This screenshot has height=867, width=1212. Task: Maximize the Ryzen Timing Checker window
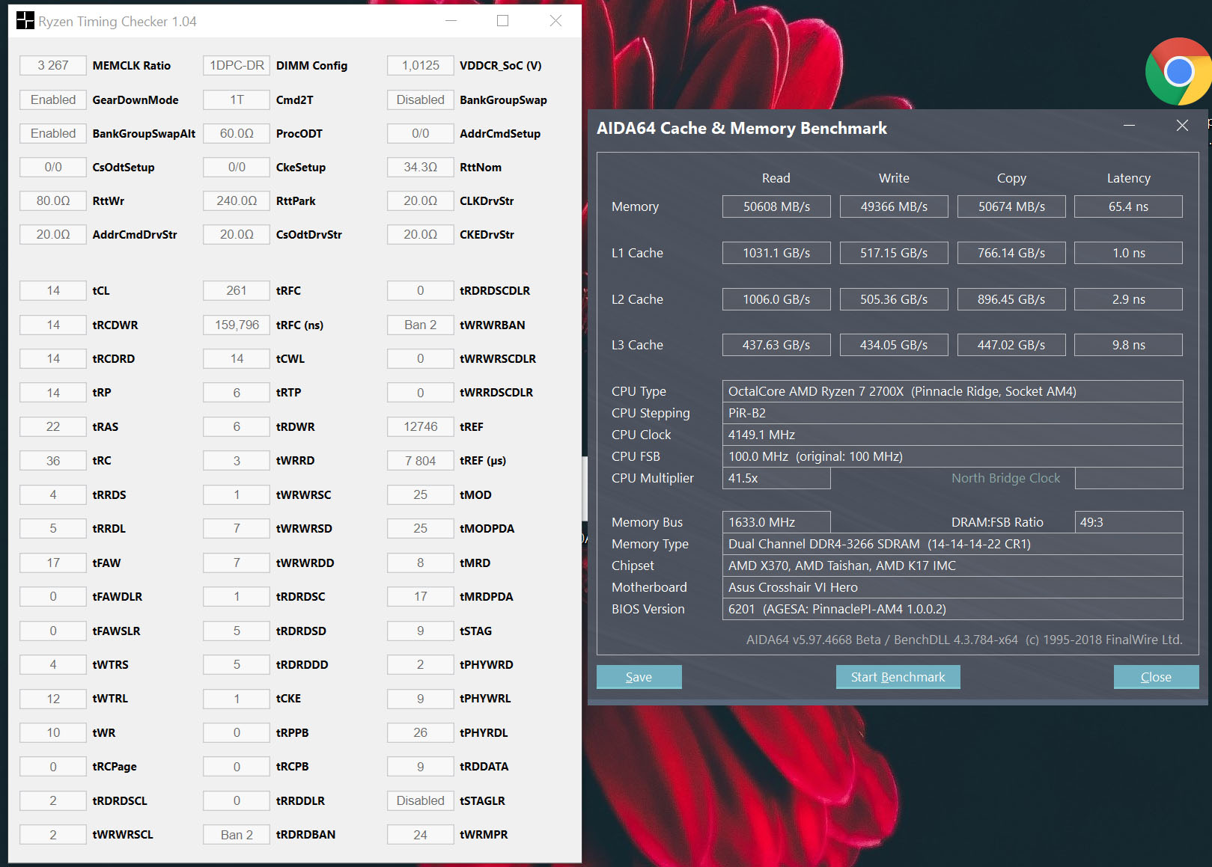coord(503,21)
